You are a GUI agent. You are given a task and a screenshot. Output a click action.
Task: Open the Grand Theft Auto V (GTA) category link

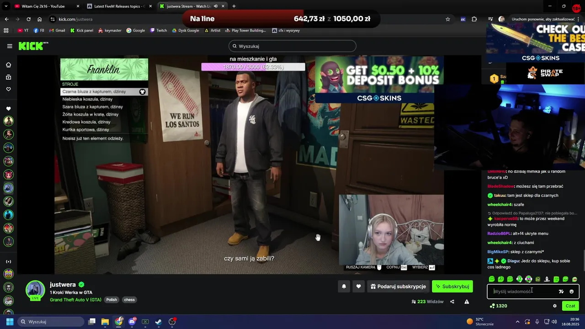click(75, 300)
